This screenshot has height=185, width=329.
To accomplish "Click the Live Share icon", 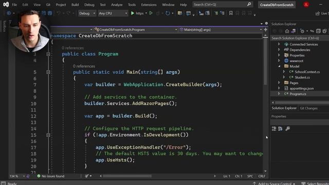I will click(318, 13).
